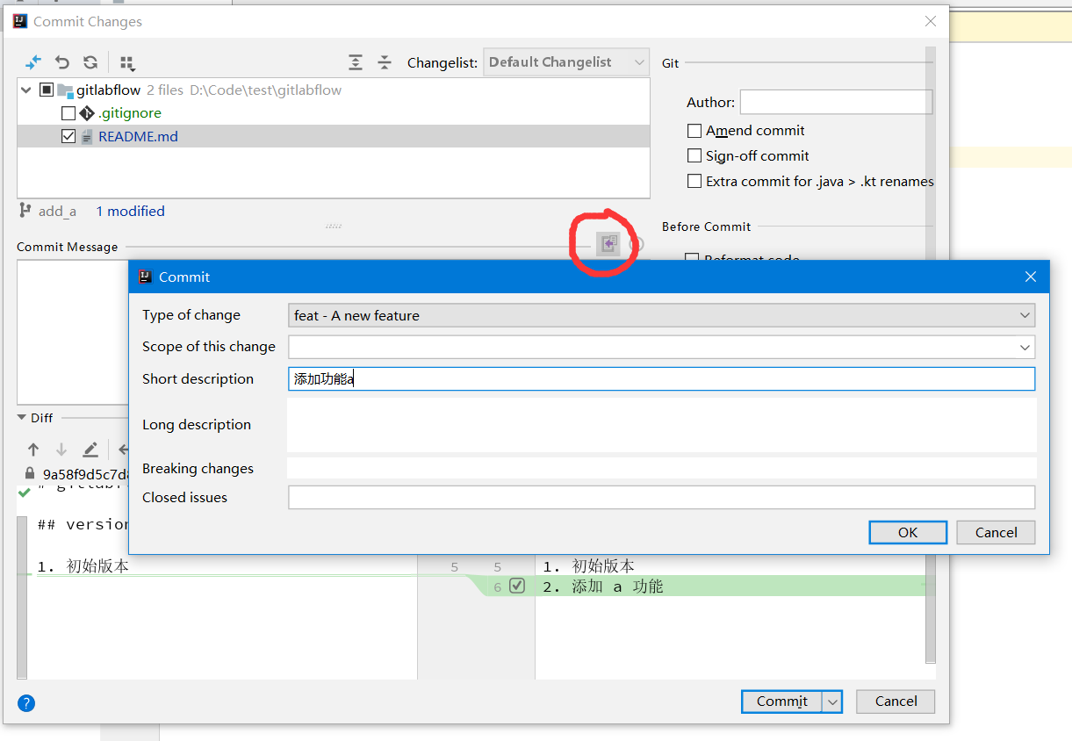Refresh the changes list
1072x741 pixels.
coord(90,62)
